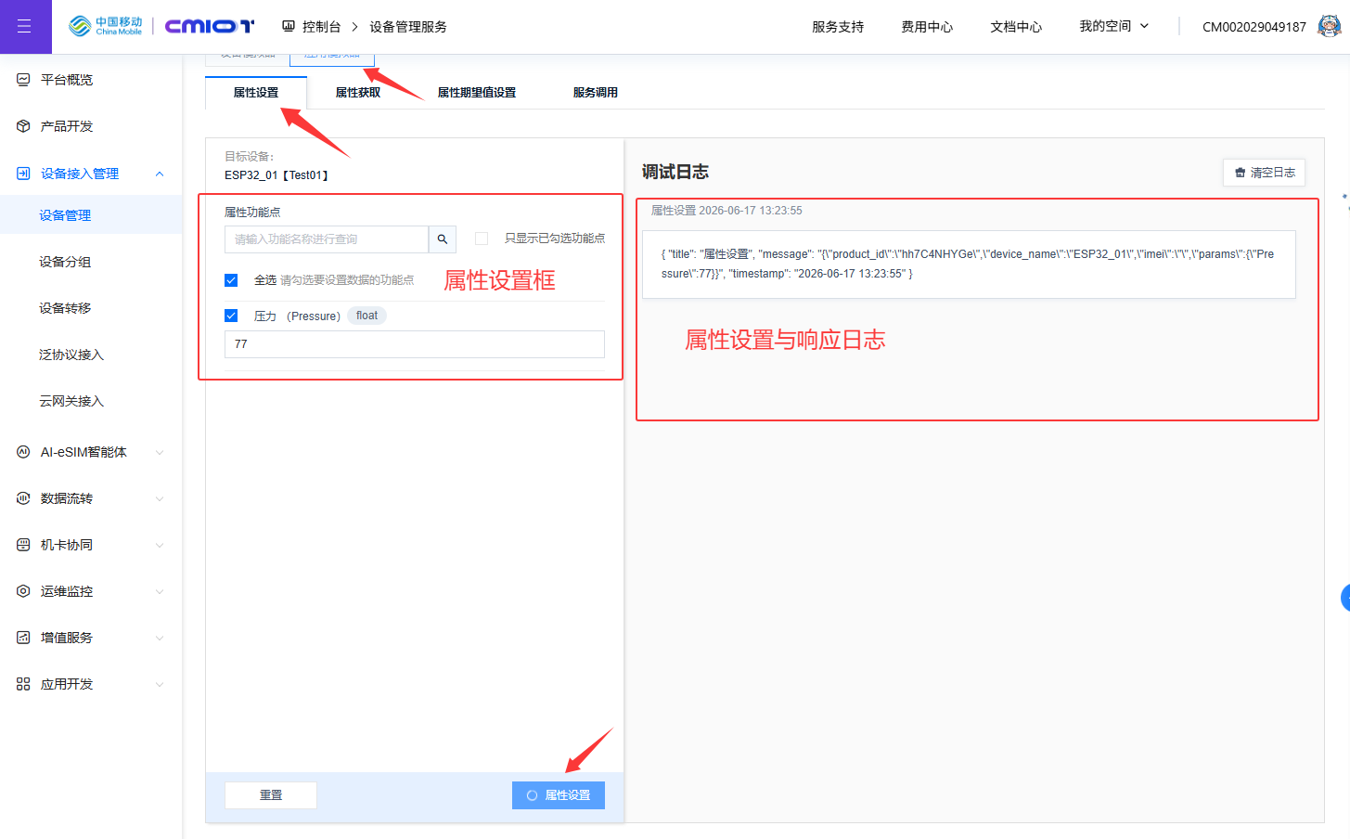
Task: Open 服务支持 in the header
Action: [x=838, y=27]
